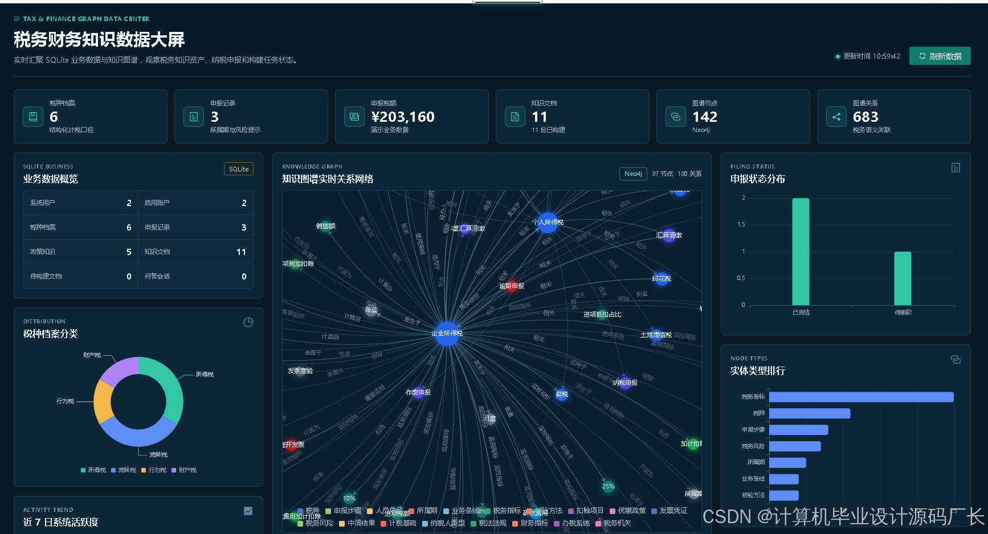
Task: Select the 25% rate graph node
Action: coord(609,486)
